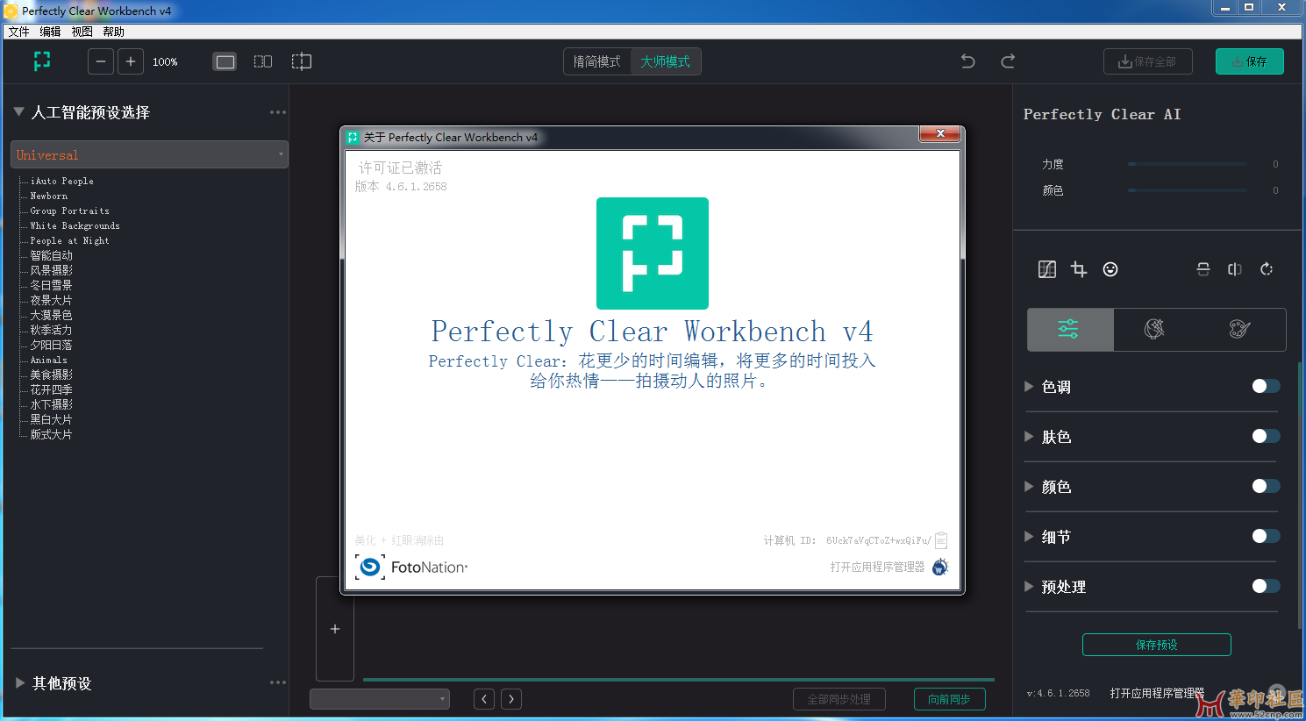
Task: Select the 黑白大片 preset
Action: tap(51, 419)
